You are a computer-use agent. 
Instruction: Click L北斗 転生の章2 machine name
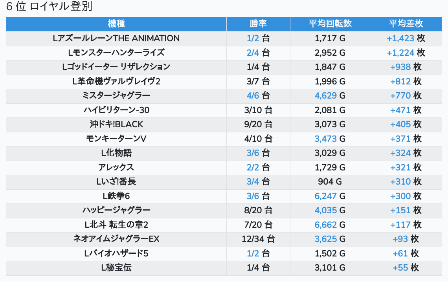(x=116, y=225)
